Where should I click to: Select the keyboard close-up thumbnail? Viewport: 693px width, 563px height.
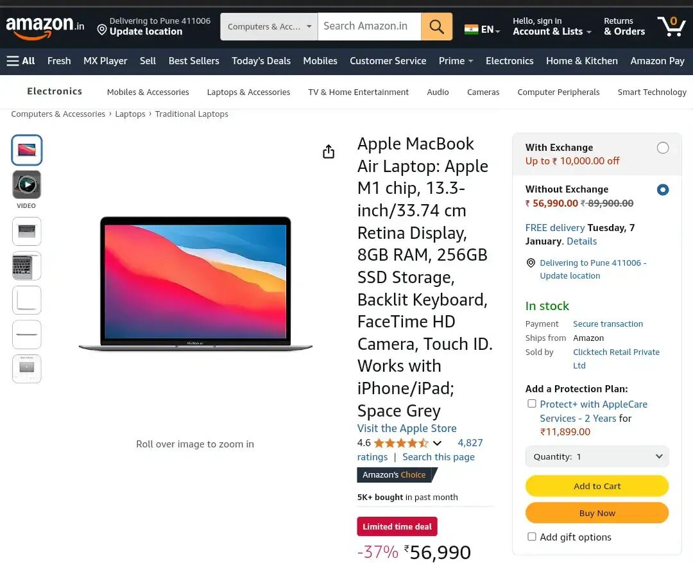click(x=27, y=266)
